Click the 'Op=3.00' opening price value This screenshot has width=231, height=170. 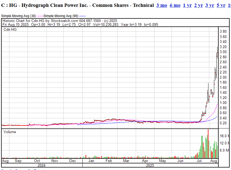(38, 24)
